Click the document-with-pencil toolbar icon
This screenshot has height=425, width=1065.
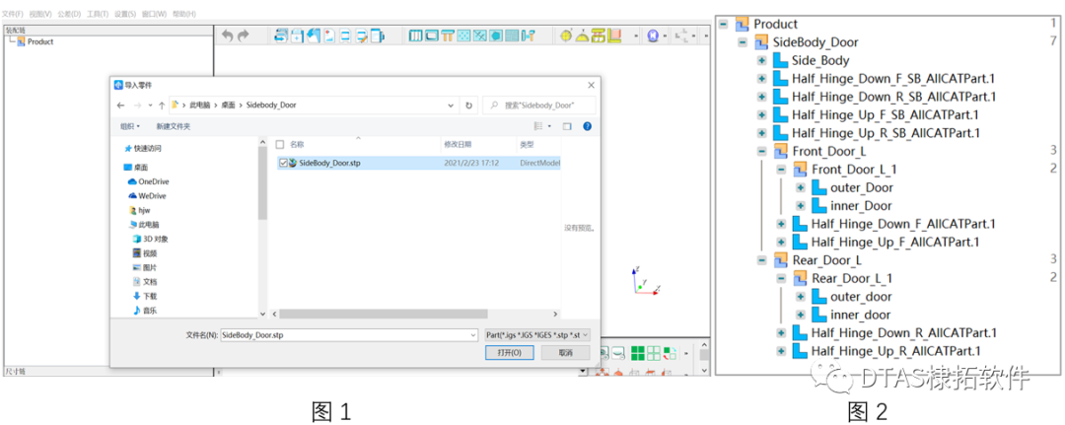[x=362, y=35]
